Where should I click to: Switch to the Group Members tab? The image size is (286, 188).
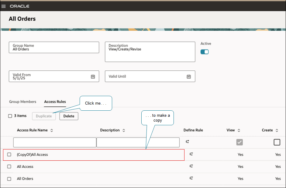(x=22, y=102)
